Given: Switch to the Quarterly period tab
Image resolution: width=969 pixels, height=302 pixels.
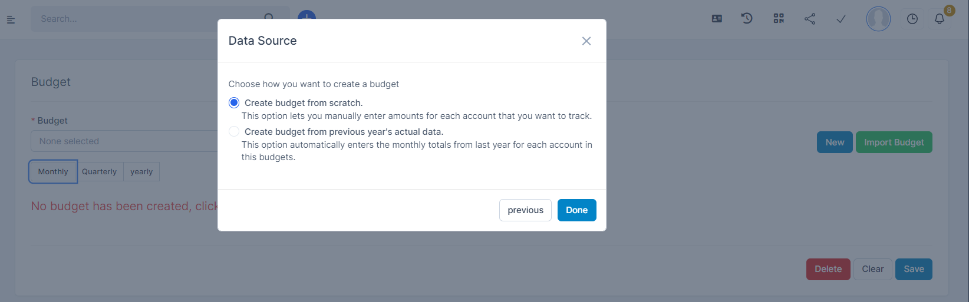Looking at the screenshot, I should (99, 172).
